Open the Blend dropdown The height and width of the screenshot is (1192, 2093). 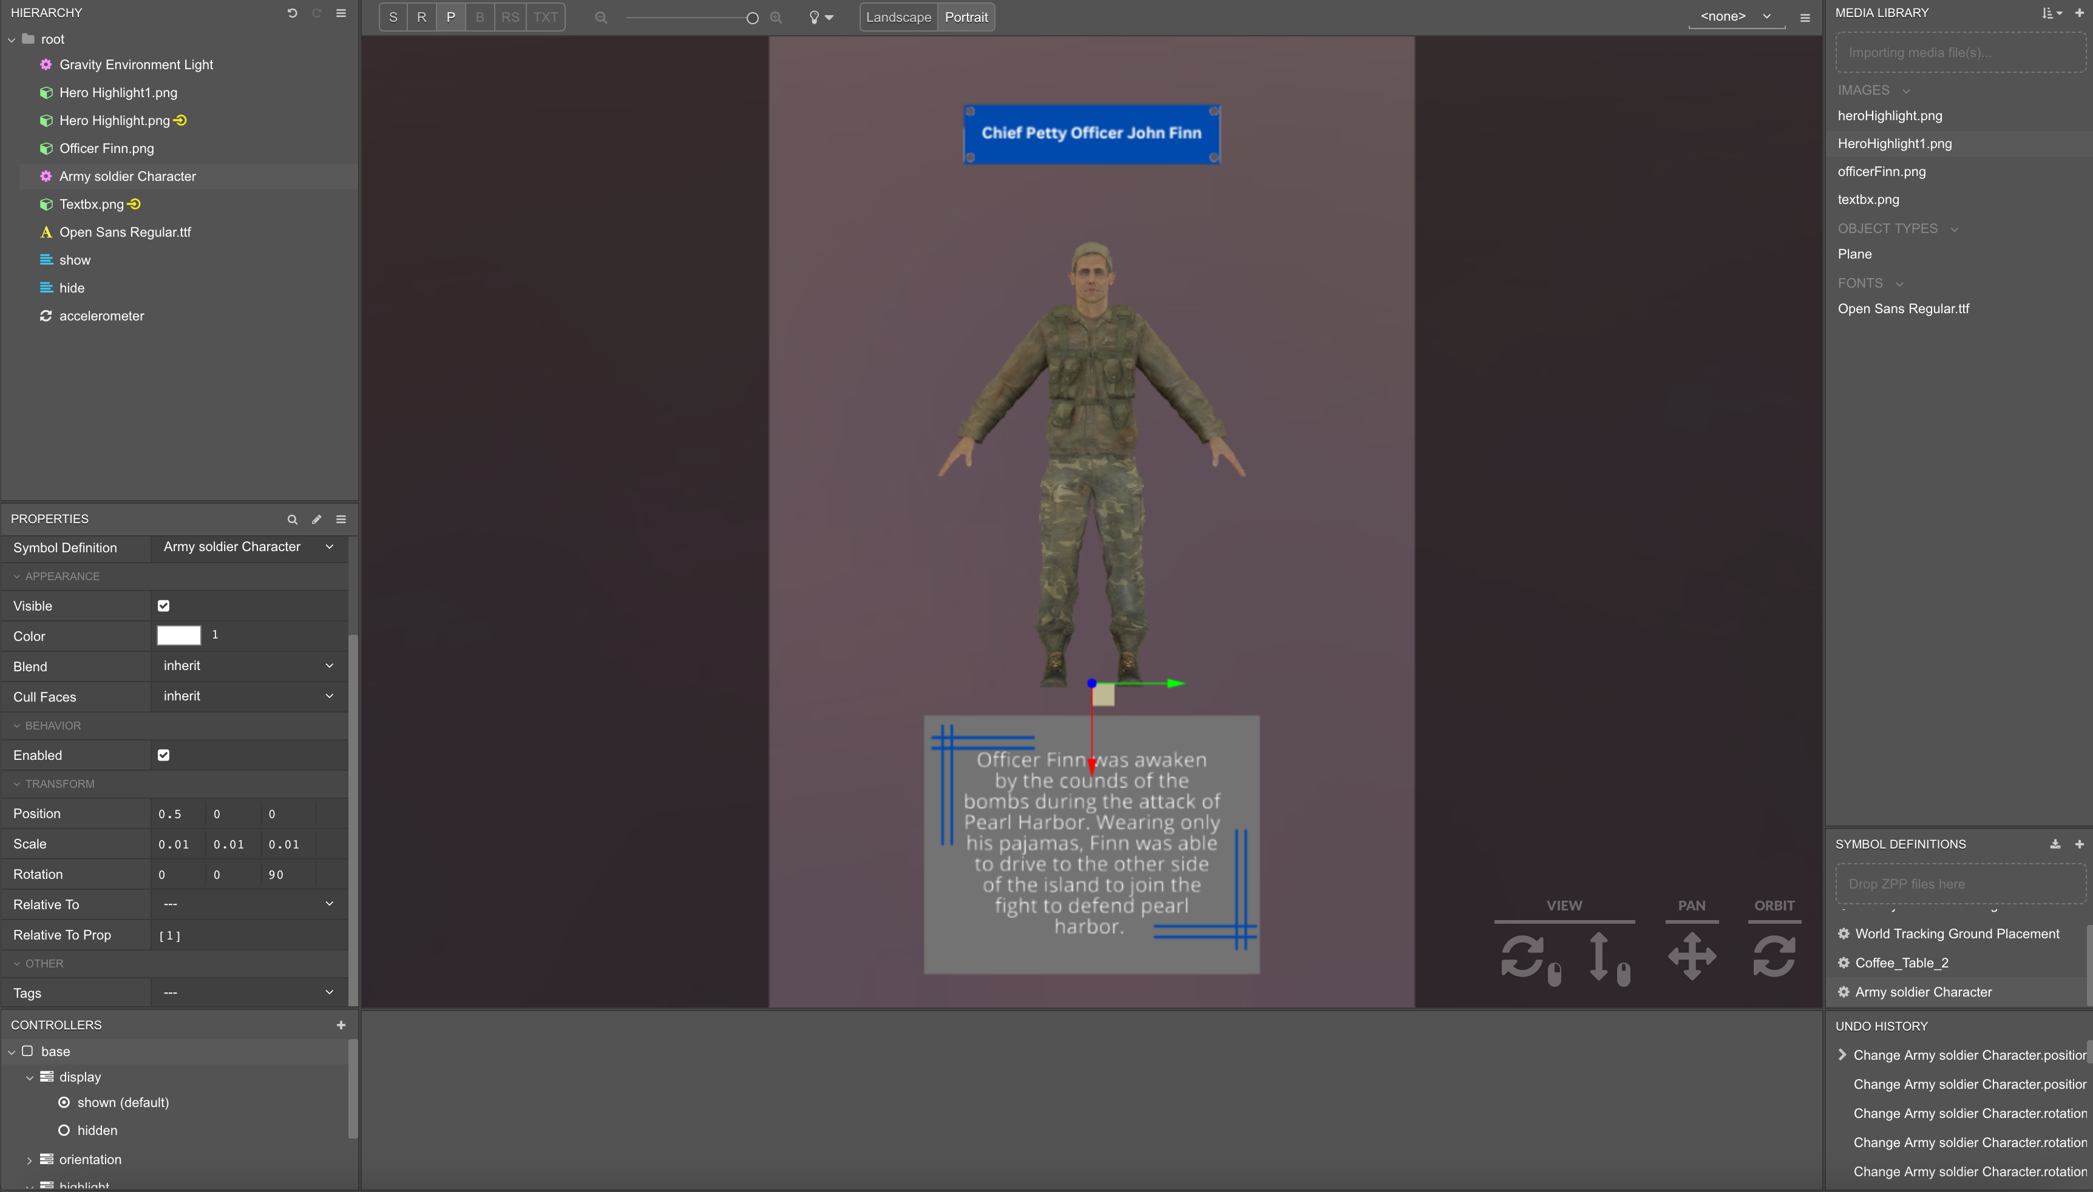tap(247, 666)
